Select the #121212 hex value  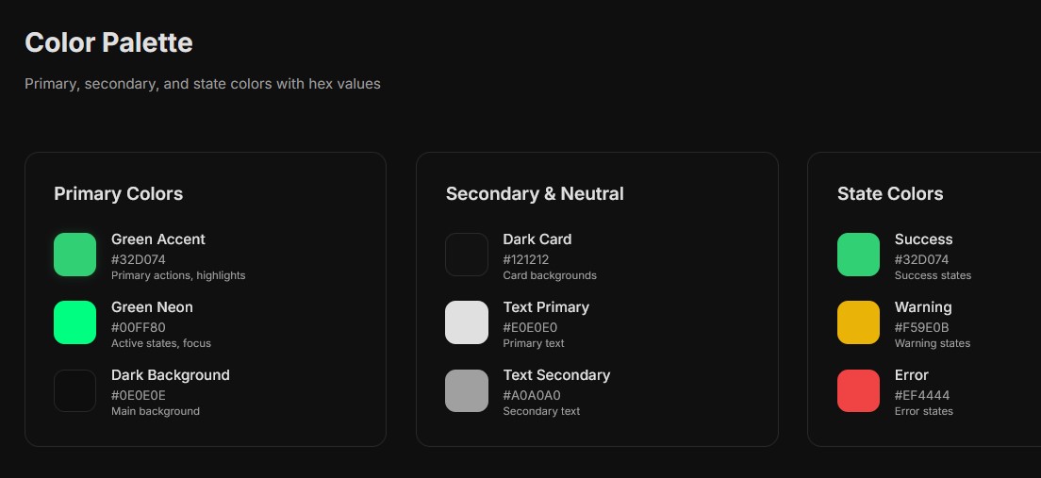(x=526, y=259)
